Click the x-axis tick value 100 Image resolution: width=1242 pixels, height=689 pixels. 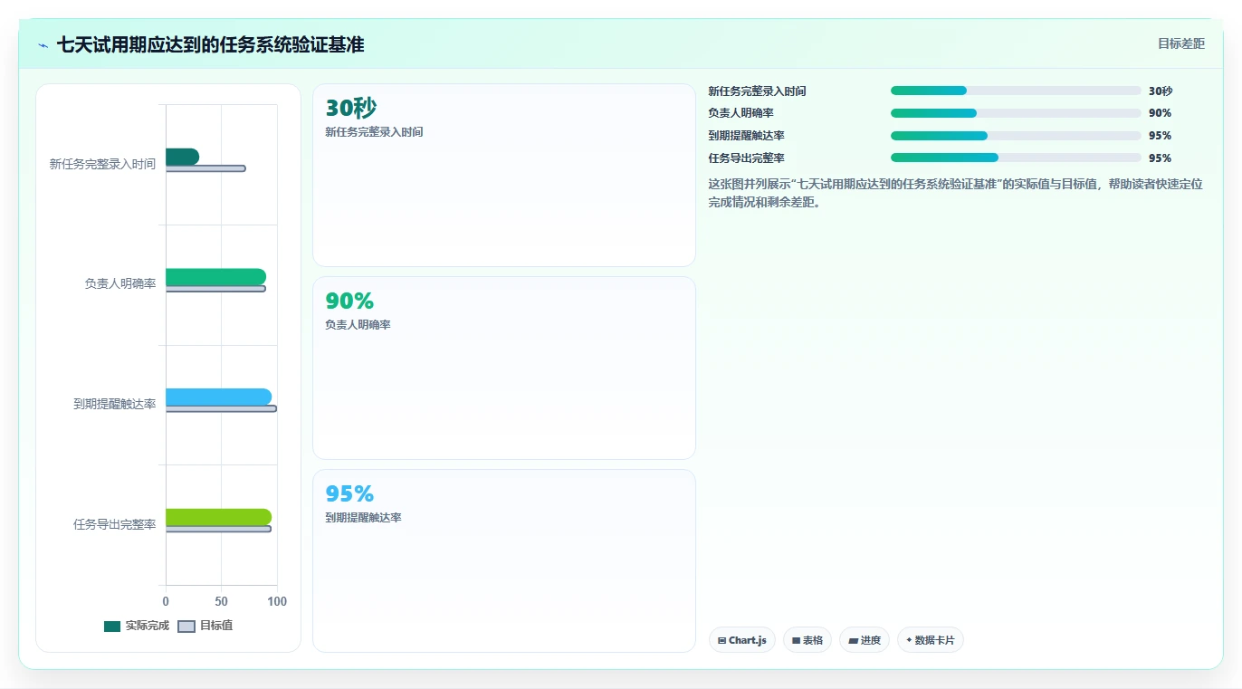pyautogui.click(x=277, y=601)
